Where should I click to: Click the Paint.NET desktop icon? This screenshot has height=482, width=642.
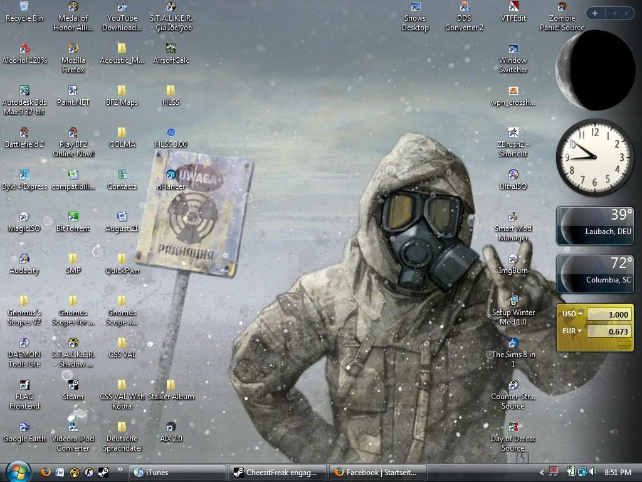(x=73, y=96)
